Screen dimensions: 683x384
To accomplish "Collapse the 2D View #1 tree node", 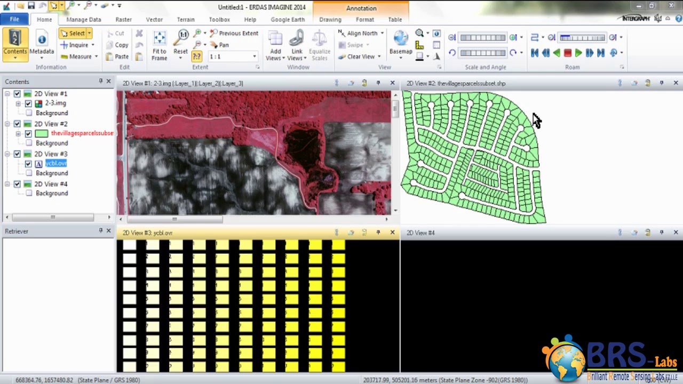I will coord(7,94).
